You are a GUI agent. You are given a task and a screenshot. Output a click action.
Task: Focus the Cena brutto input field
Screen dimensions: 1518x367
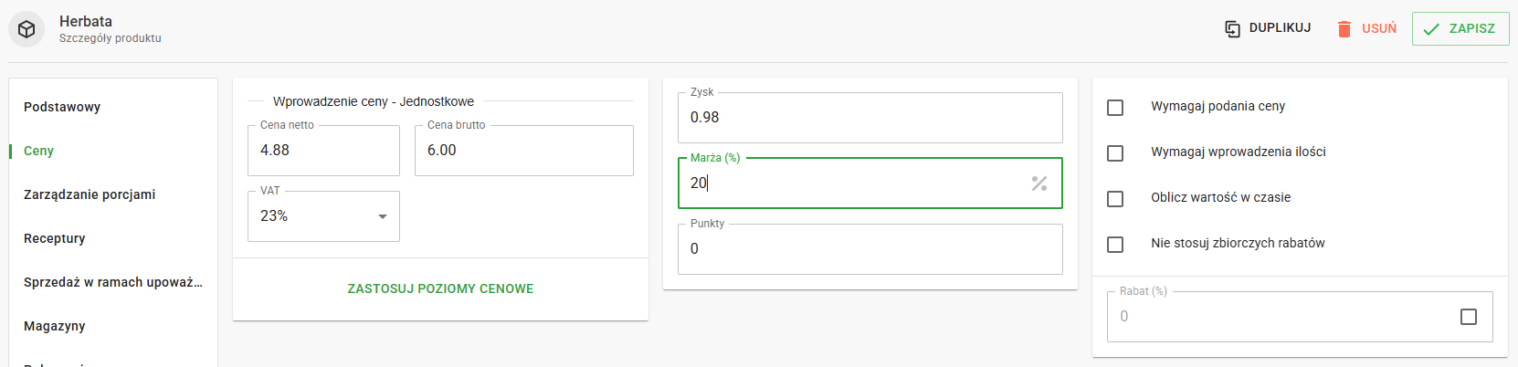point(523,151)
